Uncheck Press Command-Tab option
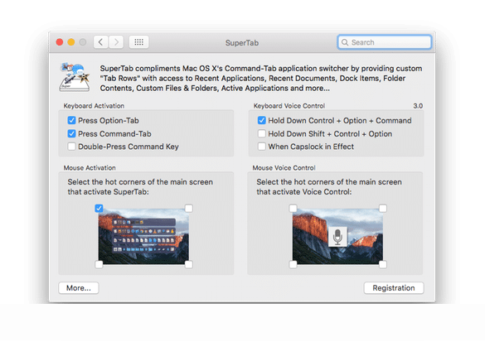This screenshot has height=361, width=485. point(71,133)
